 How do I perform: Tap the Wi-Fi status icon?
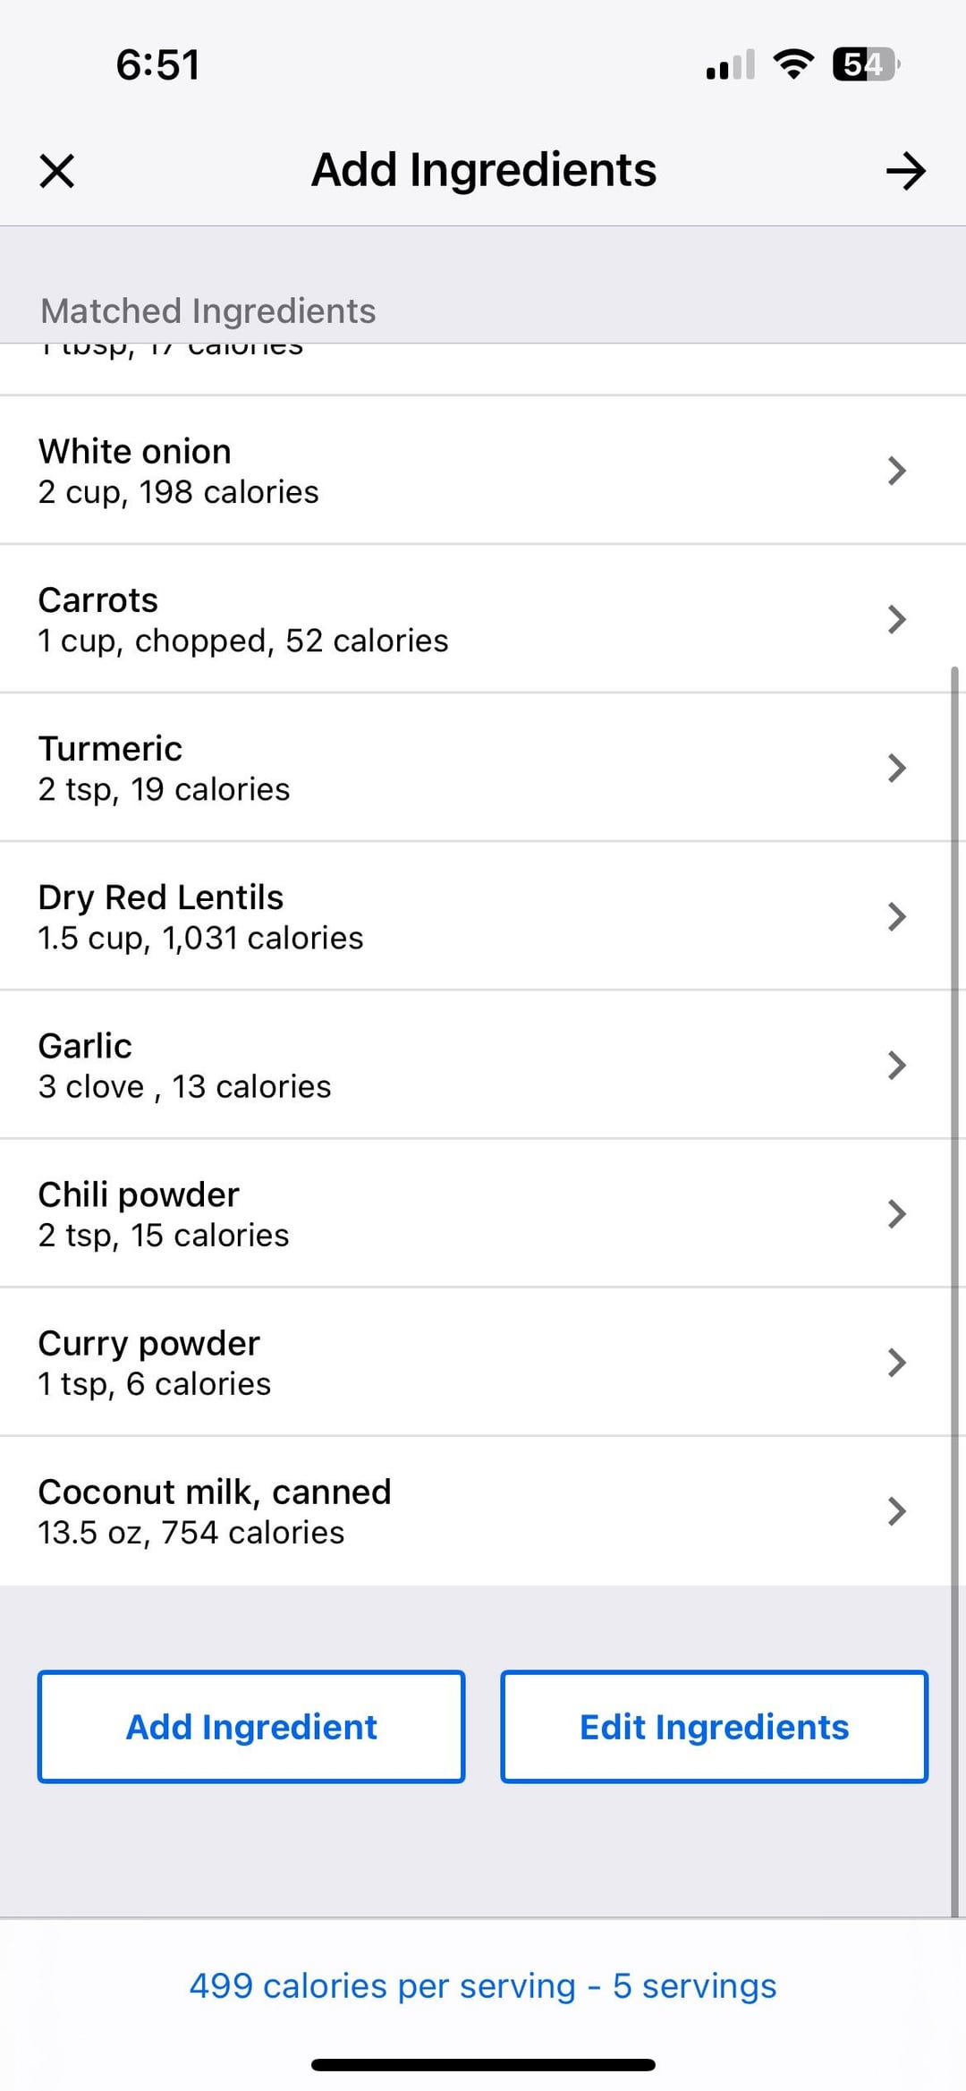pos(793,64)
